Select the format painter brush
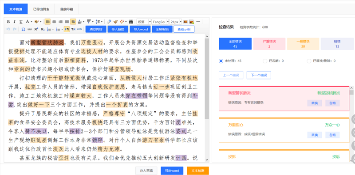Screen dimensions: 355x175 [x=115, y=22]
